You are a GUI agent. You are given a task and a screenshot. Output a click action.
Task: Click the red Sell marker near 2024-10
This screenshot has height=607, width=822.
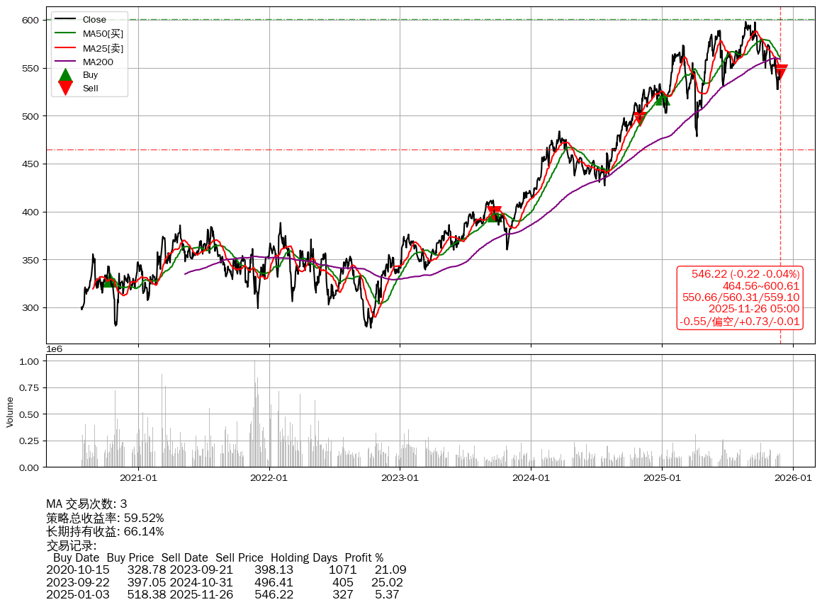[640, 118]
